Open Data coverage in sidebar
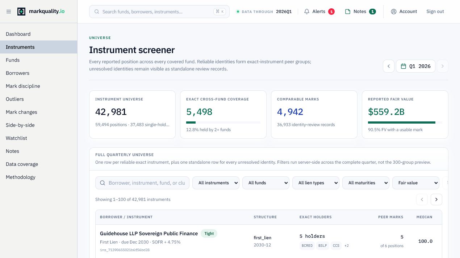This screenshot has height=258, width=460. point(39,164)
